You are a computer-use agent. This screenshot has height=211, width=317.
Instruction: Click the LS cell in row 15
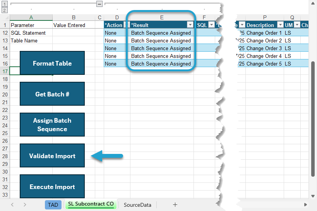(292, 56)
